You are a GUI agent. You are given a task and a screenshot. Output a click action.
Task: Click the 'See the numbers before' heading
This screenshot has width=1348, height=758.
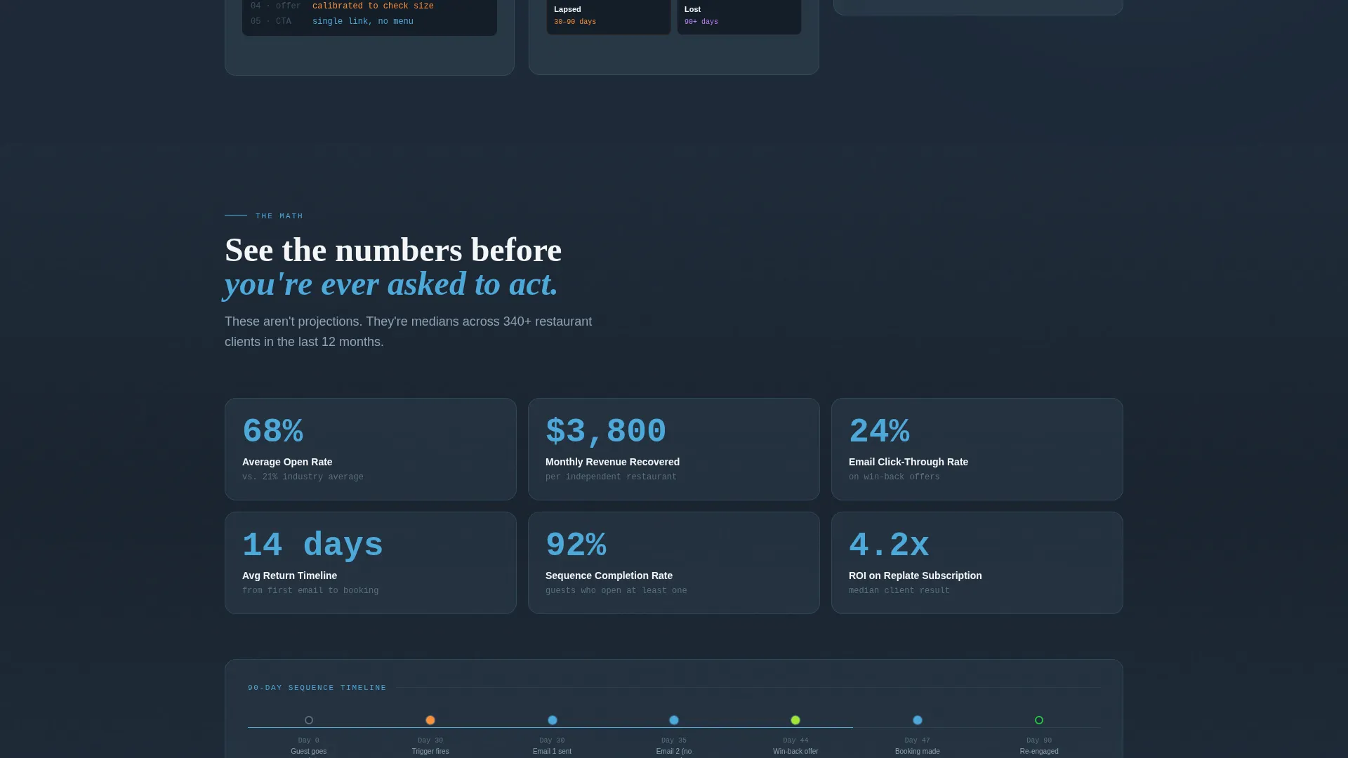coord(393,251)
